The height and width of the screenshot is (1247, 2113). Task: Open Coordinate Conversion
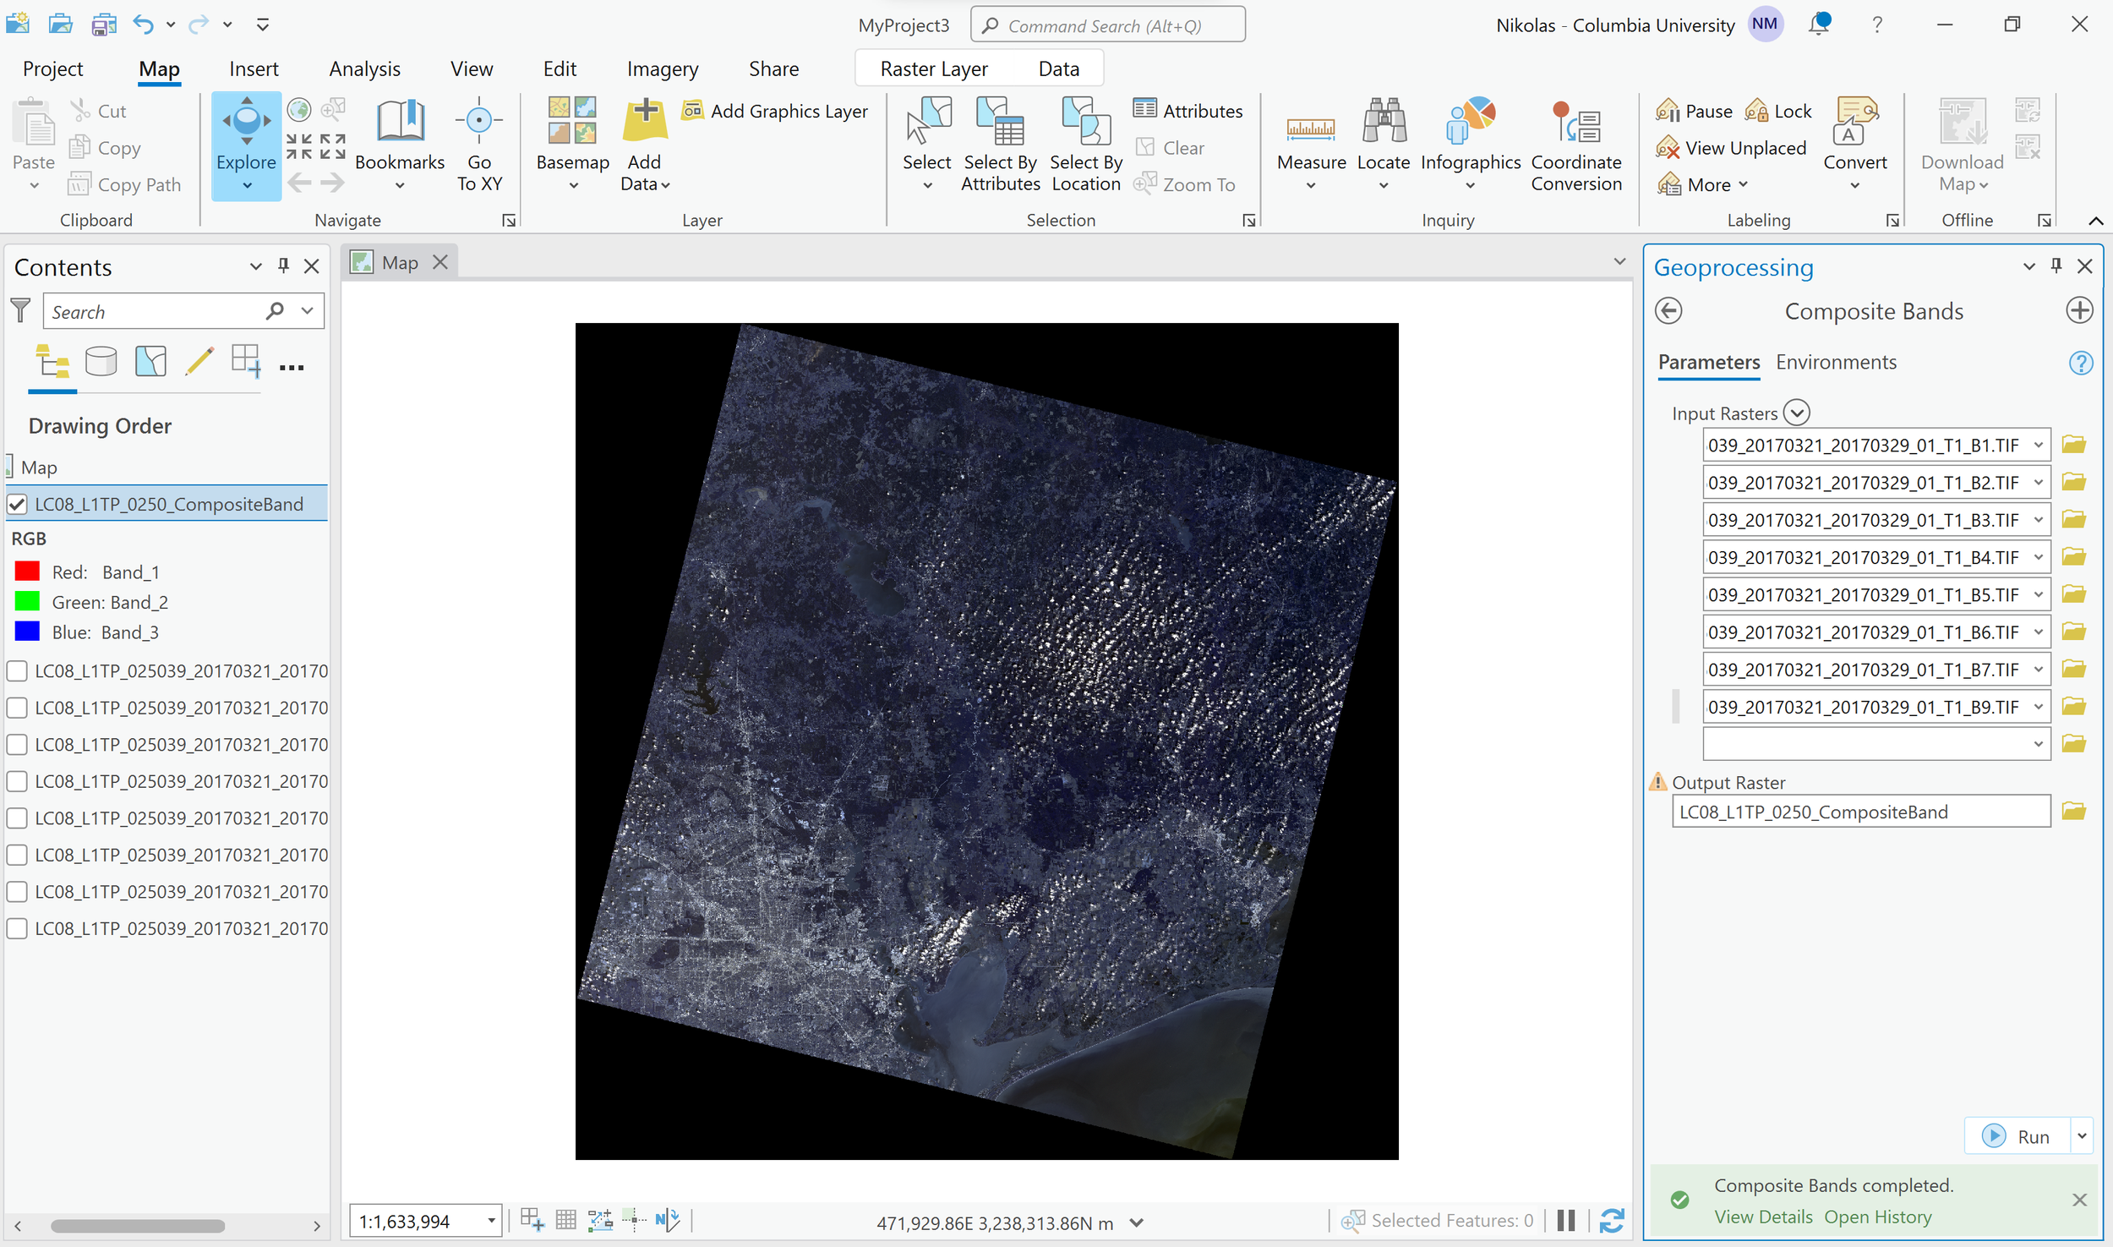[x=1575, y=145]
